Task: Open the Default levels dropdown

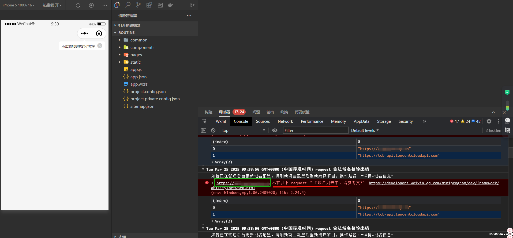Action: click(x=365, y=130)
